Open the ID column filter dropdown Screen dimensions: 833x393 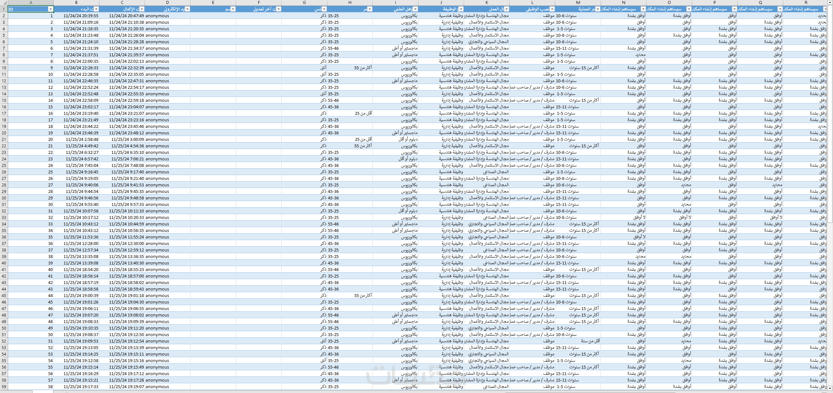click(50, 9)
